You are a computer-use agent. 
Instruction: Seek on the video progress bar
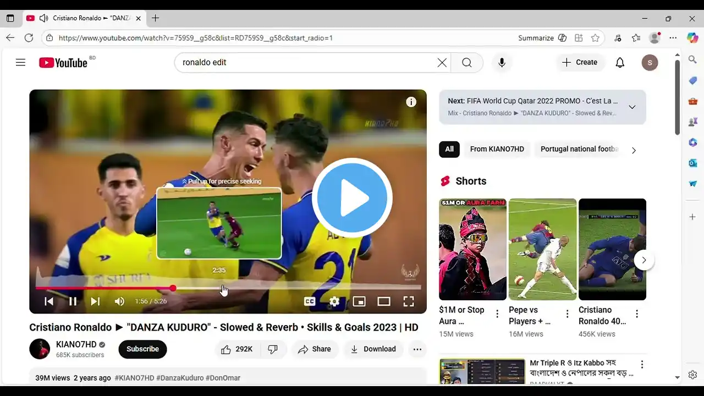[x=228, y=288]
